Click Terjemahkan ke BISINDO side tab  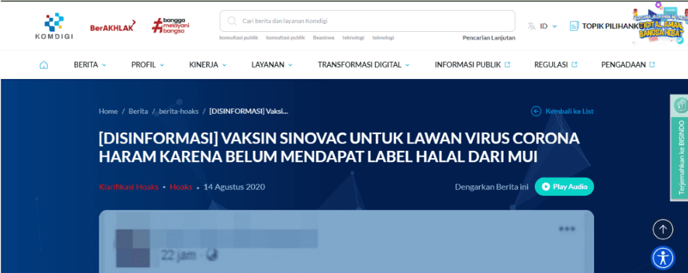click(x=679, y=148)
